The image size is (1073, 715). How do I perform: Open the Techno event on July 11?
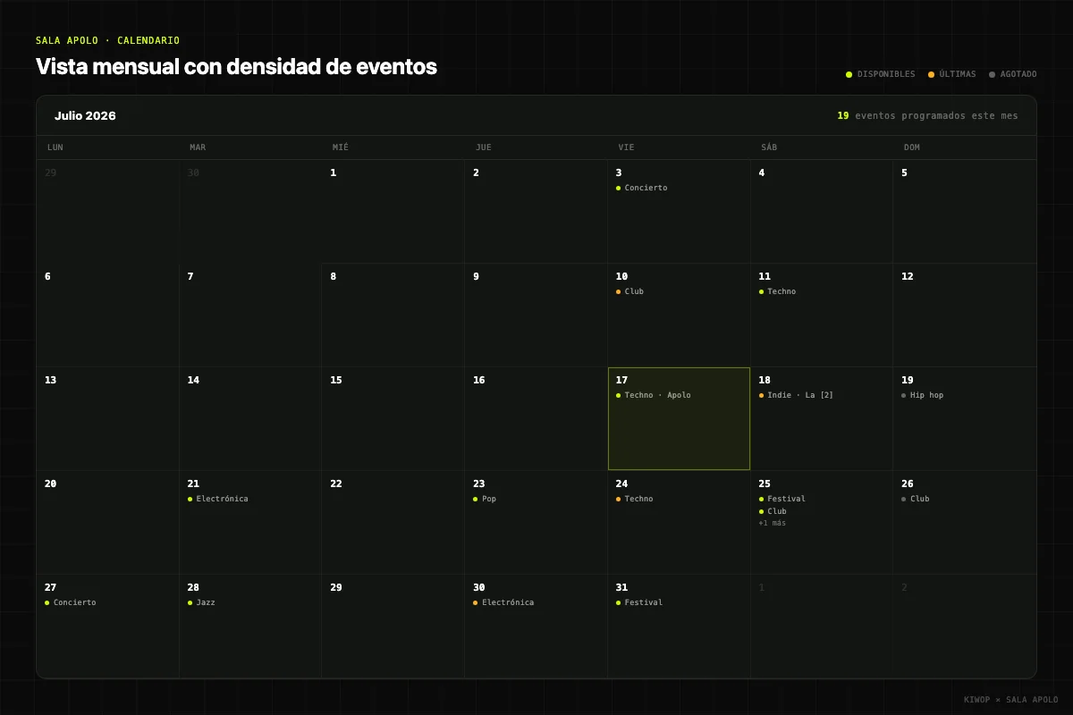tap(777, 291)
